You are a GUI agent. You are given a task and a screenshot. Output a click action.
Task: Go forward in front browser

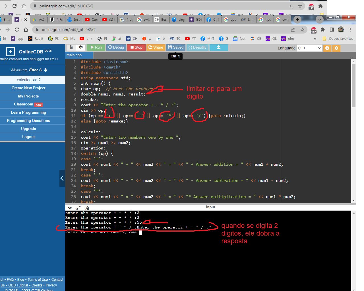click(8, 30)
